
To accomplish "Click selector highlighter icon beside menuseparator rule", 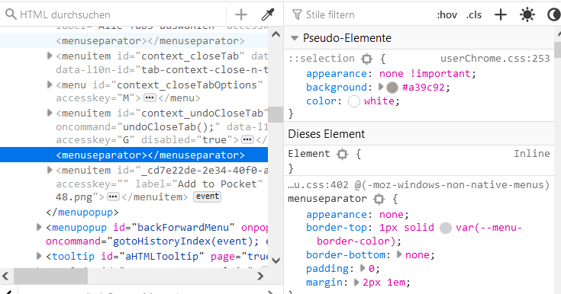I will [x=379, y=199].
